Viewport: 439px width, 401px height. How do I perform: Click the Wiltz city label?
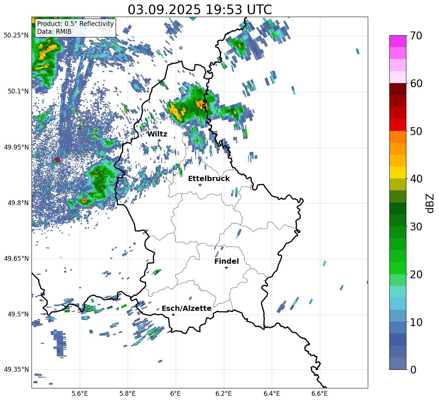(157, 134)
